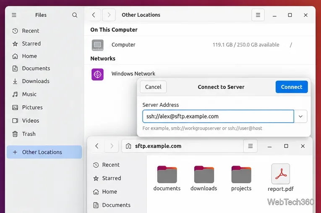Image resolution: width=321 pixels, height=213 pixels.
Task: Minimize the sftp.example.com window
Action: pos(270,146)
